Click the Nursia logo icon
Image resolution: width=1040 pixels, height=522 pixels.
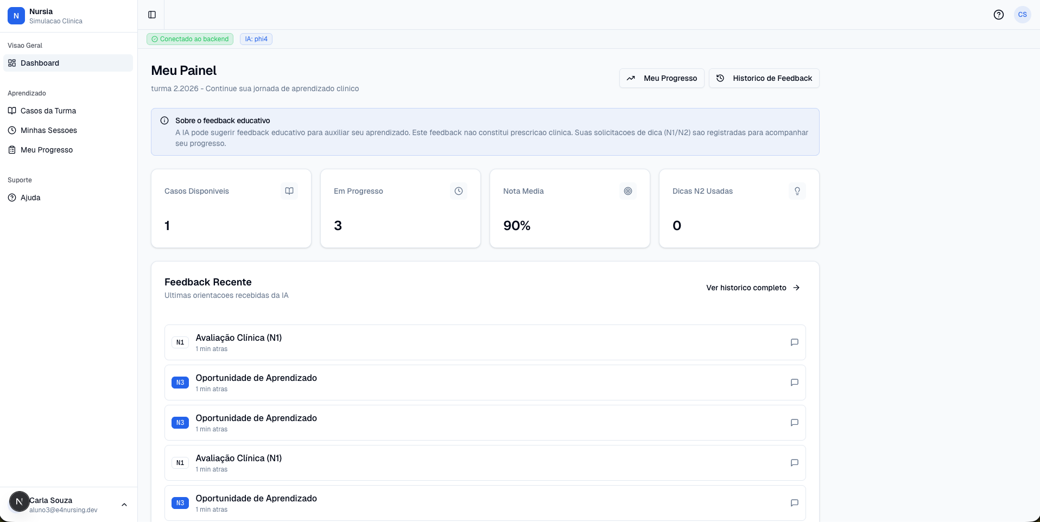16,16
